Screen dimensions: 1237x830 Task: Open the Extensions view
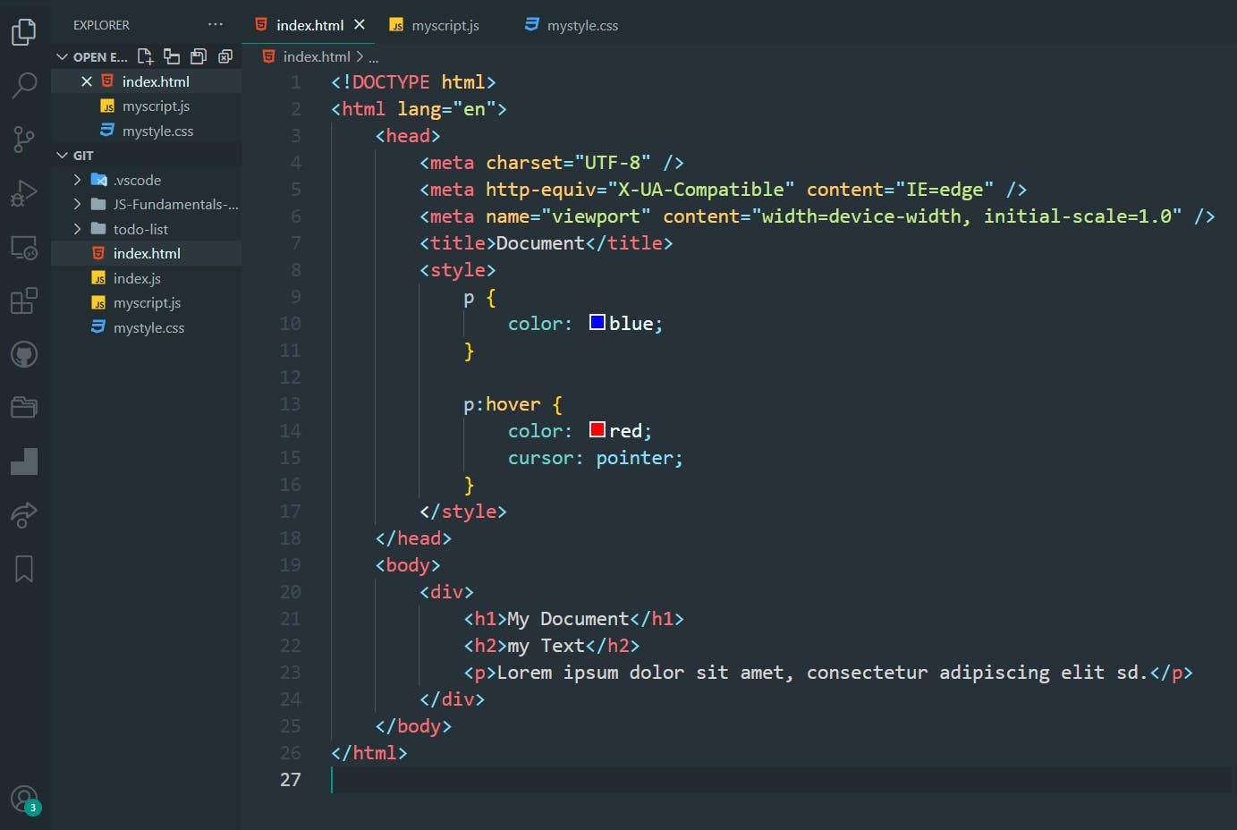tap(24, 301)
